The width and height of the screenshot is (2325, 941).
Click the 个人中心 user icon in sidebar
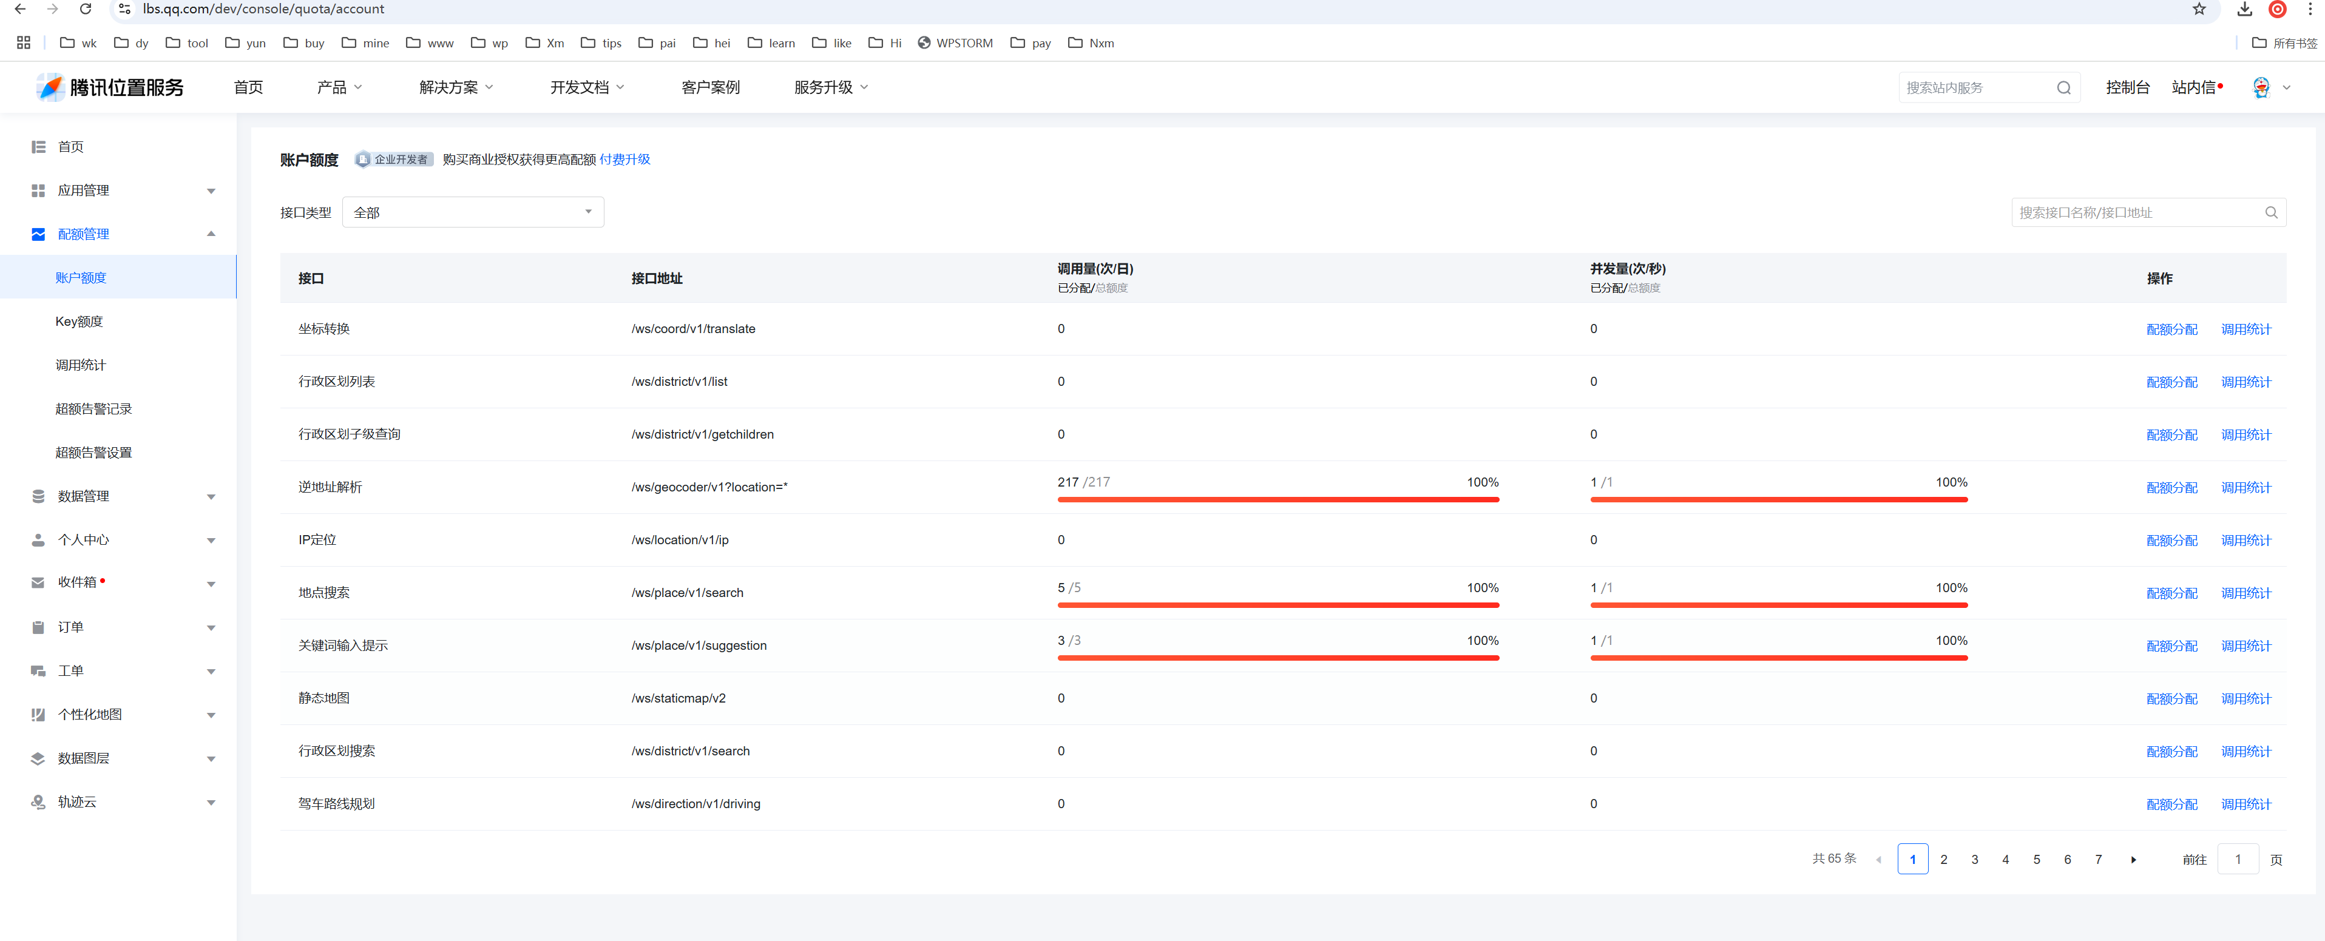click(x=38, y=539)
